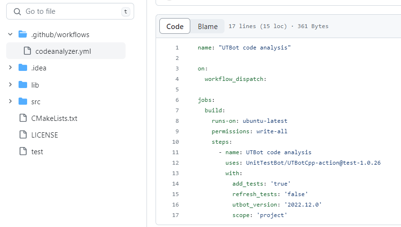Click the LICENSE file icon
The image size is (401, 227).
click(22, 135)
